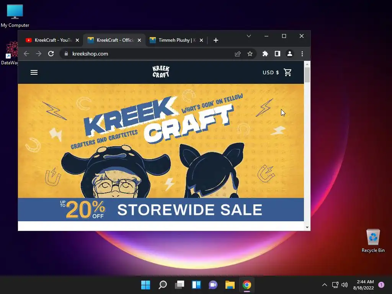This screenshot has height=294, width=392.
Task: View site information via the lock icon
Action: pyautogui.click(x=66, y=54)
